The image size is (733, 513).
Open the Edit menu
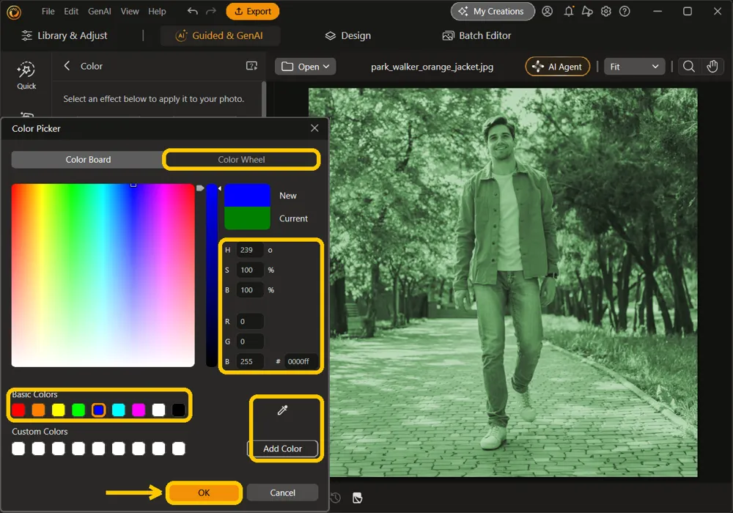71,11
